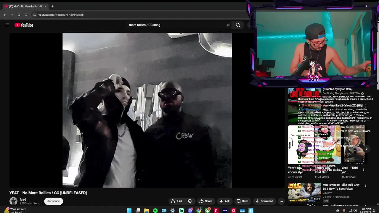View site information icon in address bar
Screen dimensions: 379x213
pyautogui.click(x=34, y=15)
